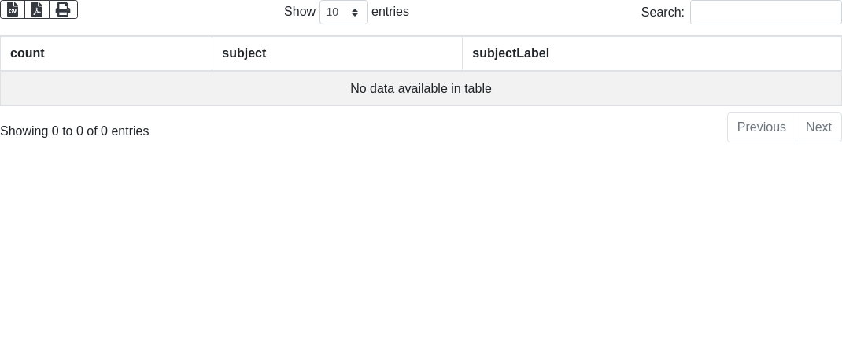
Task: Click the word "count" in the table header
Action: (x=28, y=53)
